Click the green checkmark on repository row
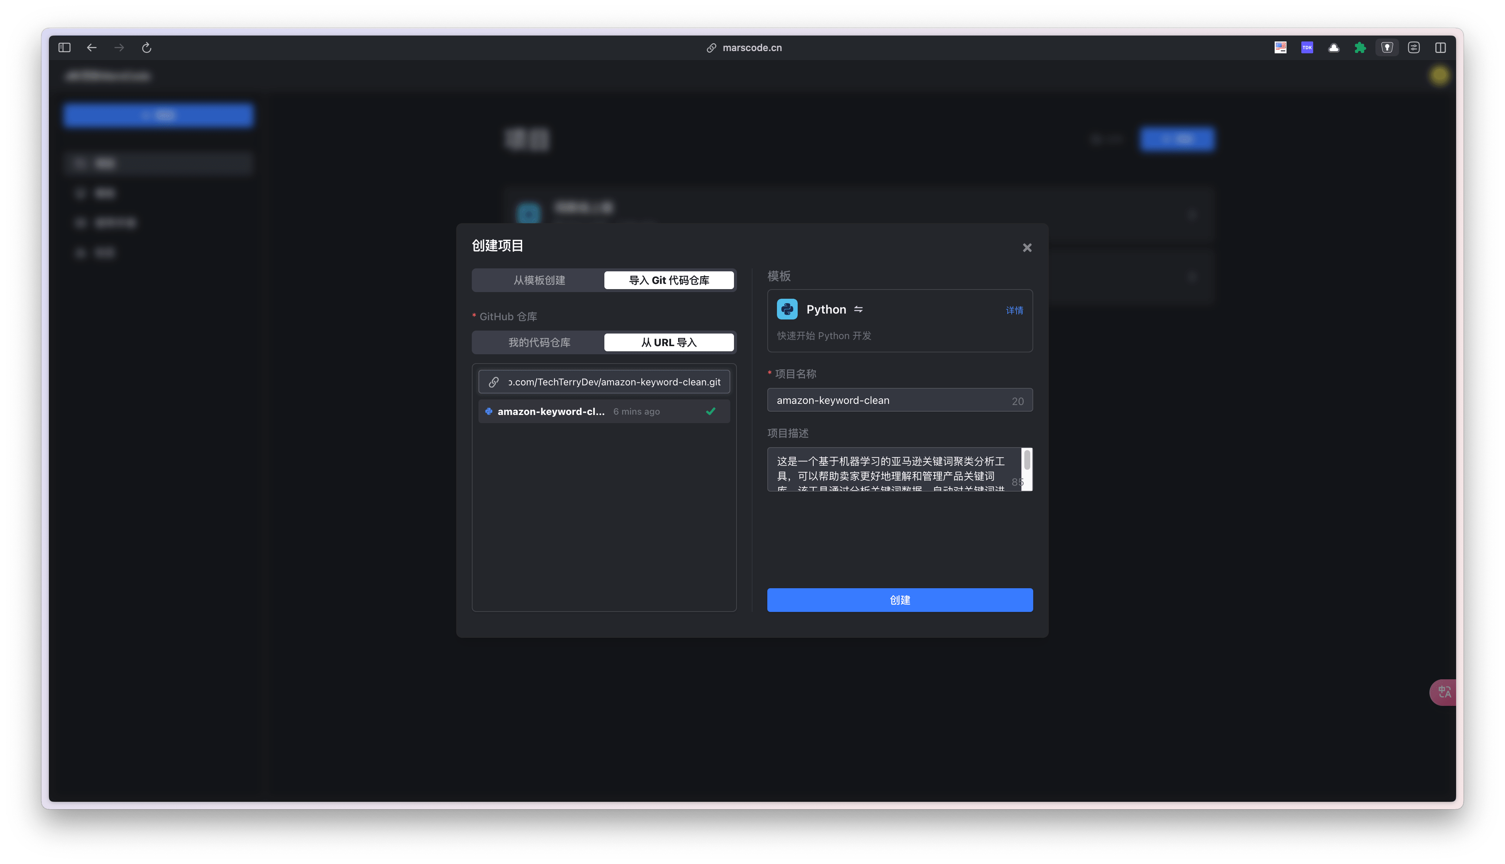The image size is (1505, 864). pos(710,411)
